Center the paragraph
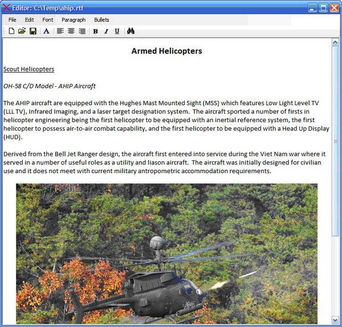 71,31
